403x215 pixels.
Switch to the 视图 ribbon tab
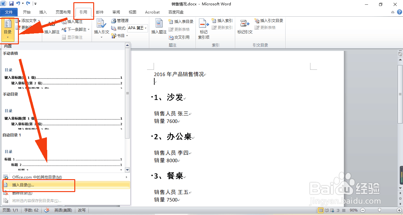pos(133,12)
